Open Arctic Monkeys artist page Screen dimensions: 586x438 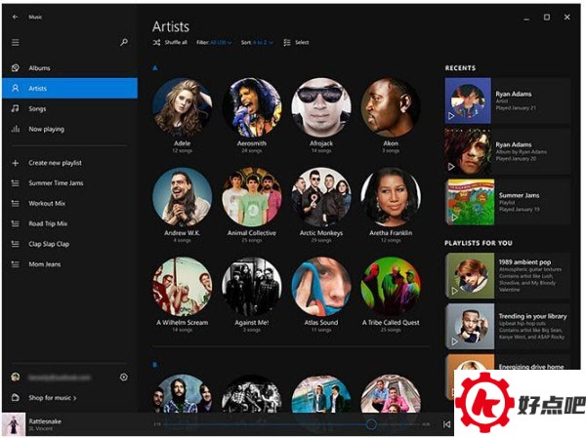pos(321,197)
